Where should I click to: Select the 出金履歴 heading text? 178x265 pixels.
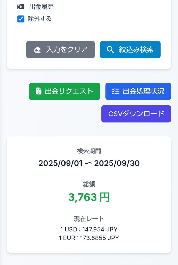41,7
